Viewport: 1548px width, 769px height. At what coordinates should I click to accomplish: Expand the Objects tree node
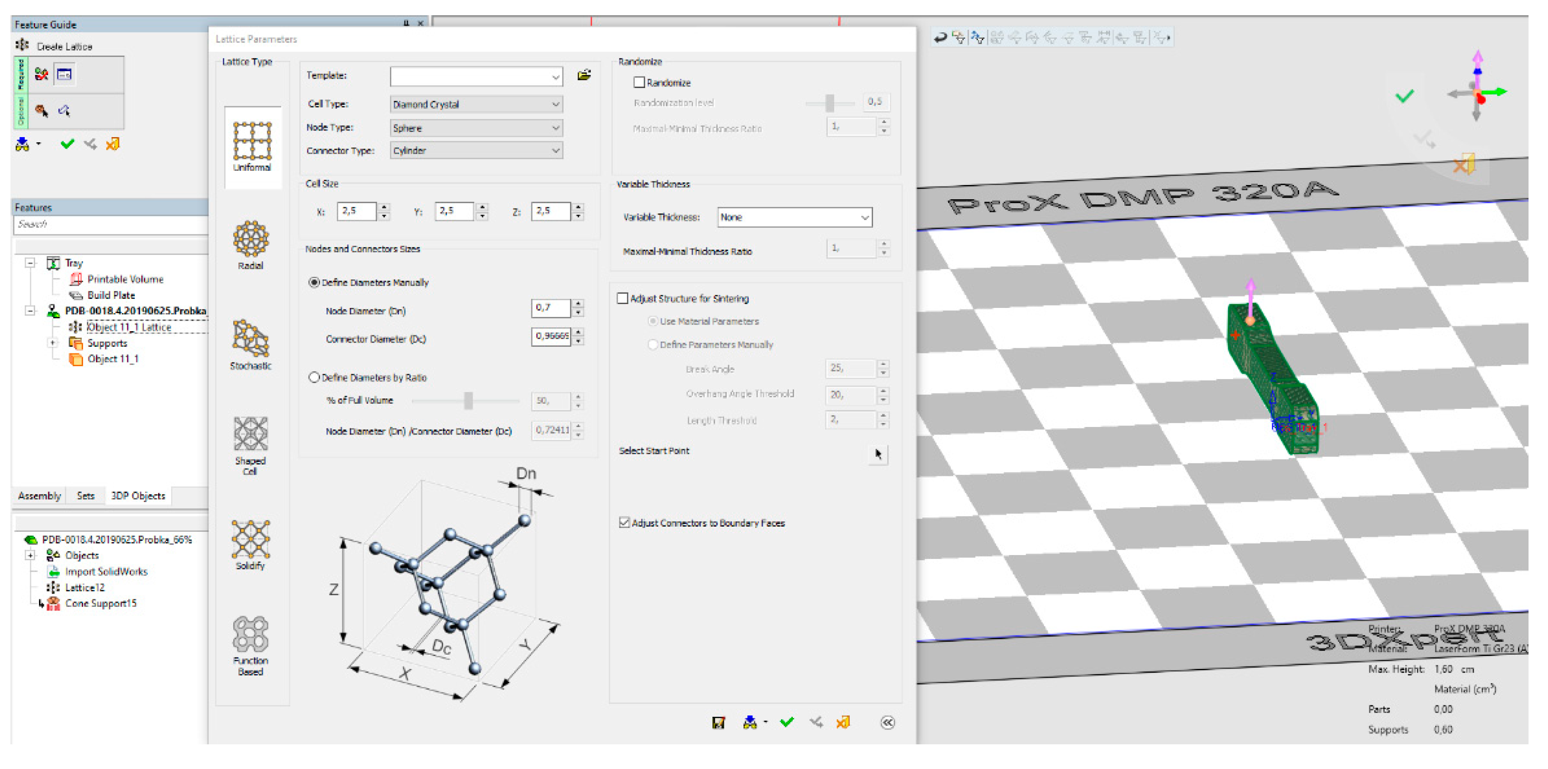coord(30,556)
